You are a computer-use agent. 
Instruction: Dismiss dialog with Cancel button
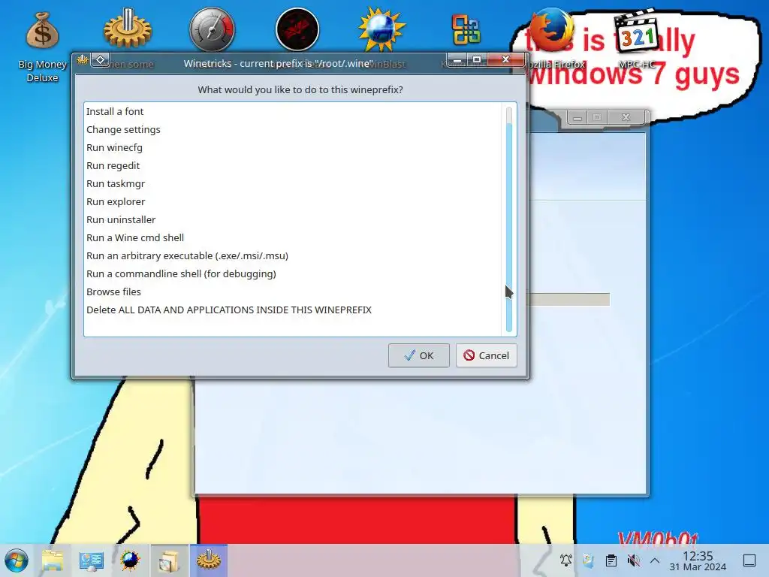(487, 355)
